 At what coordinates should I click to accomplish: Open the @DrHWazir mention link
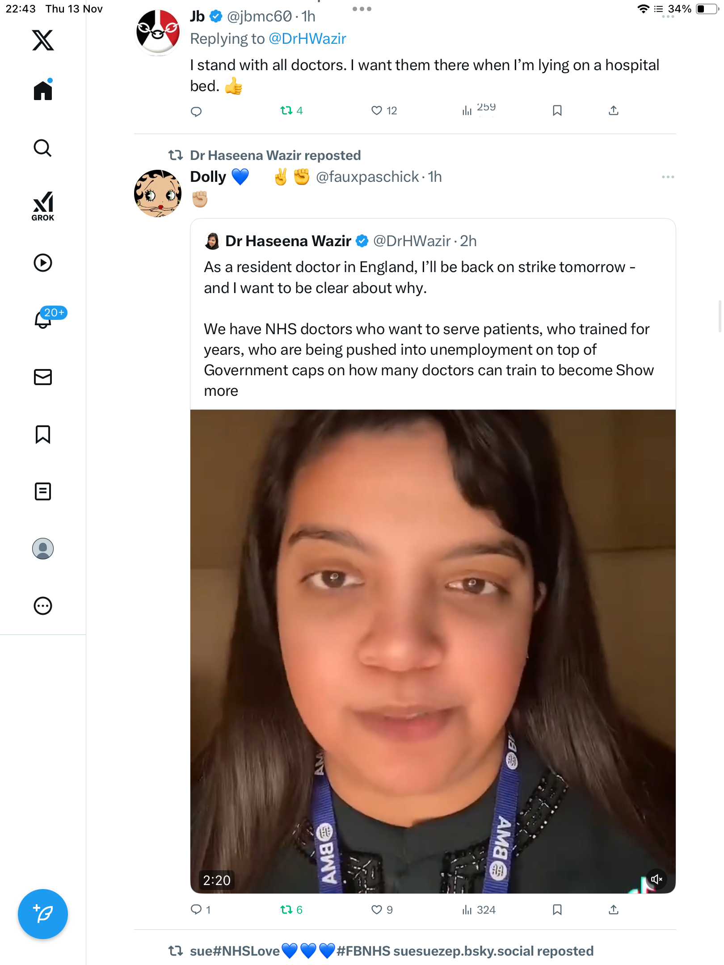tap(307, 39)
